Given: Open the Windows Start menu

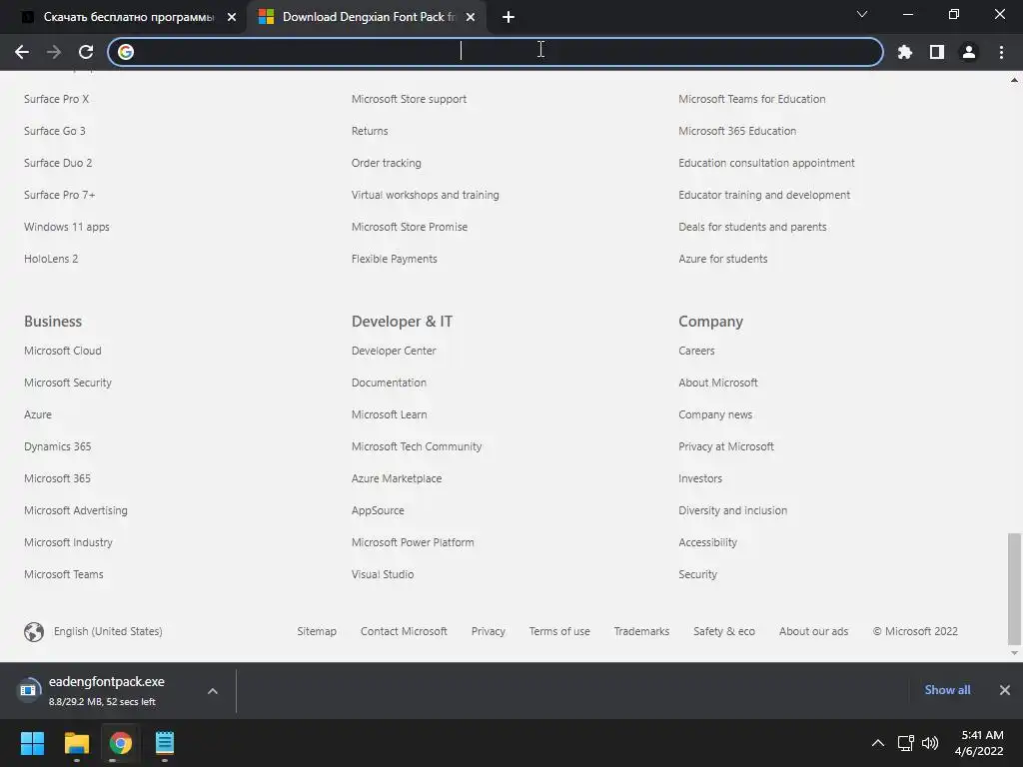Looking at the screenshot, I should tap(32, 743).
